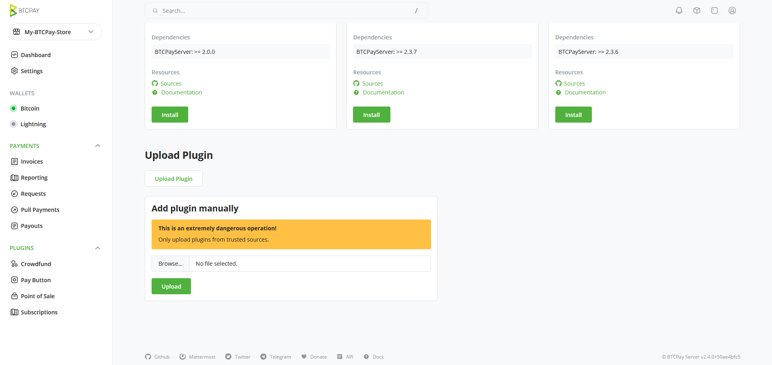Click the Donate heart icon in footer

click(x=304, y=357)
